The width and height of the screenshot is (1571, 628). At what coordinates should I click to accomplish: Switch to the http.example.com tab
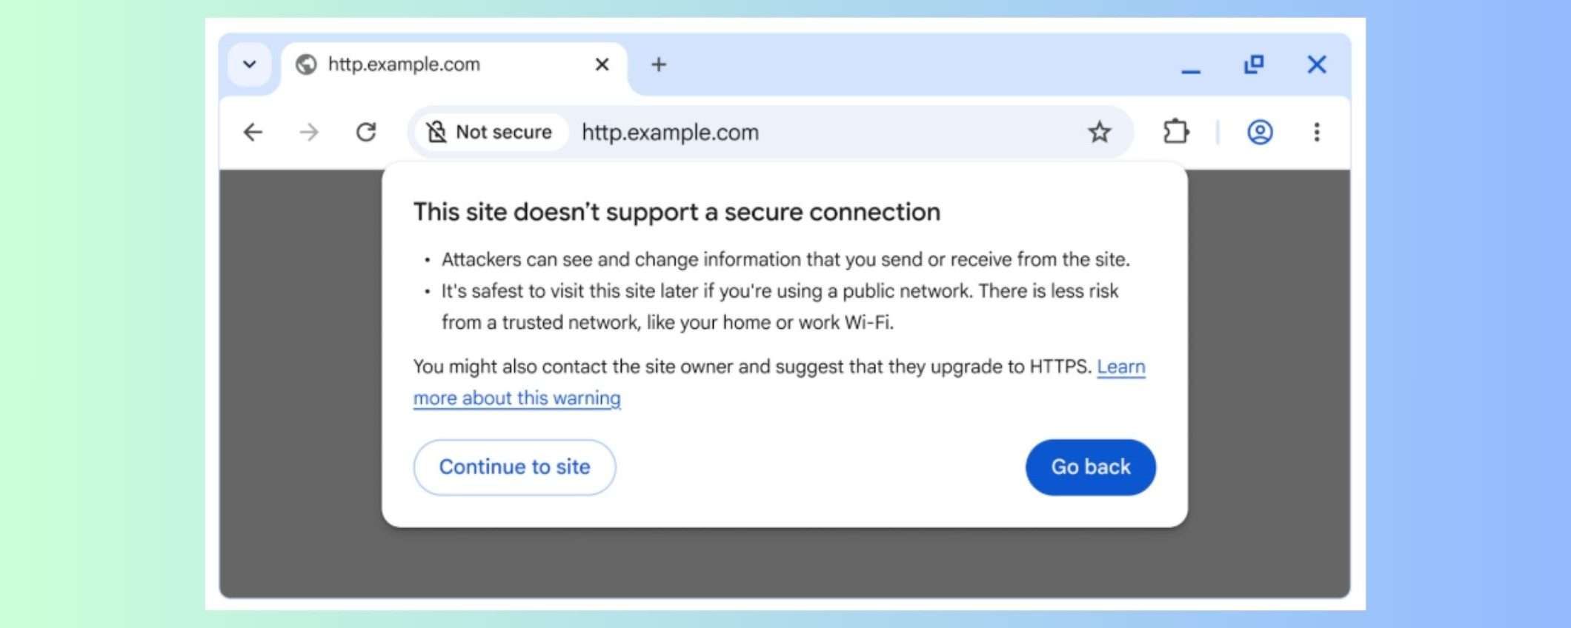[x=404, y=64]
